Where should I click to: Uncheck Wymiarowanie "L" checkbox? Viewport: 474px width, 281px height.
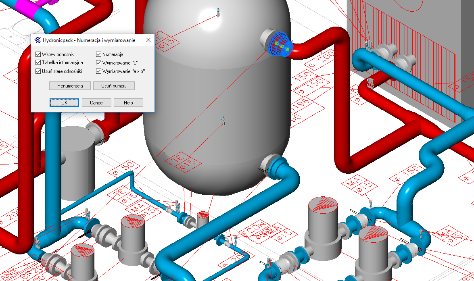point(99,62)
